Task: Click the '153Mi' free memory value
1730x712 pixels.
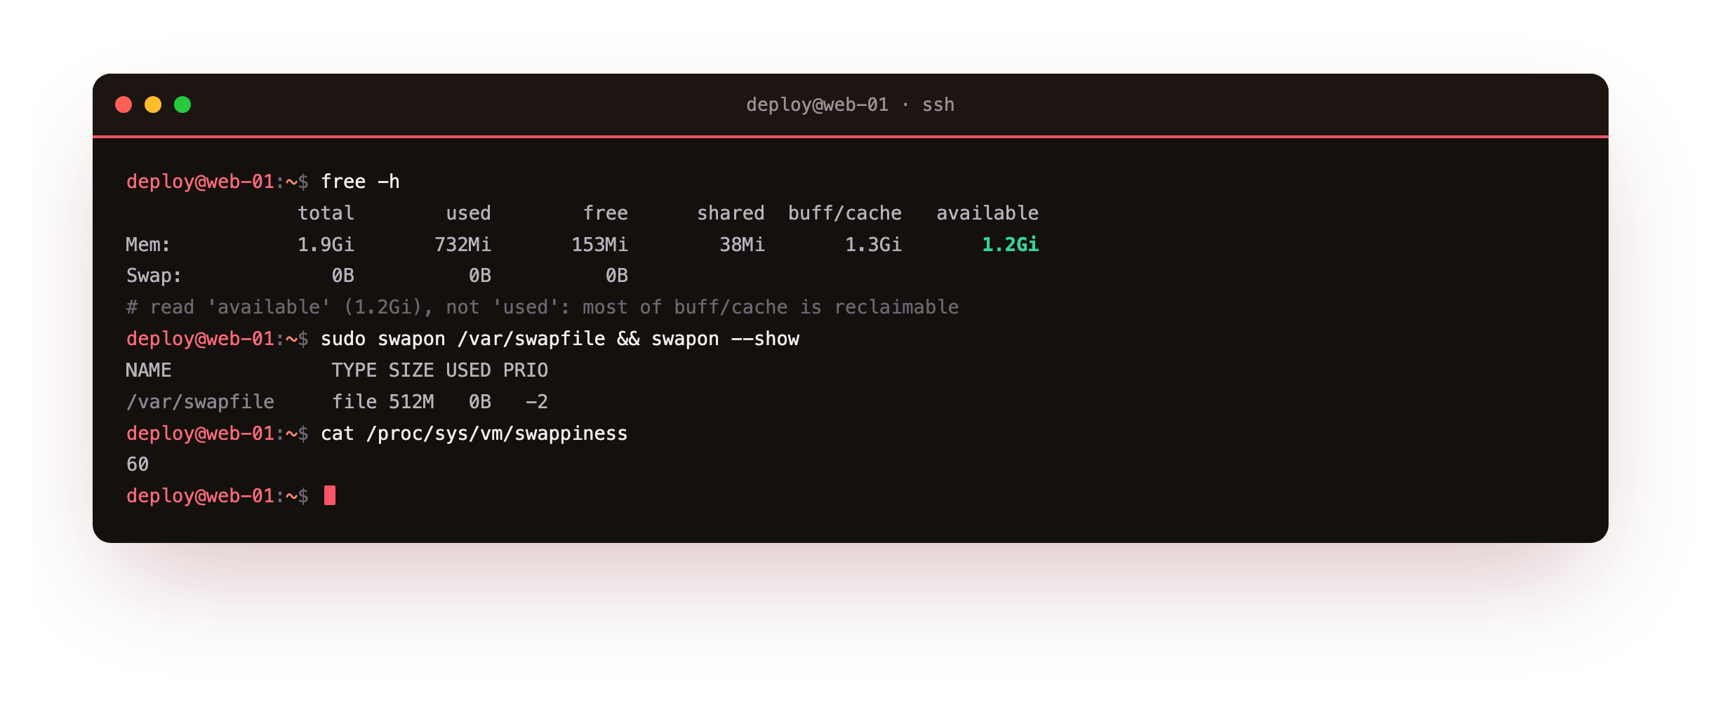Action: [x=599, y=244]
